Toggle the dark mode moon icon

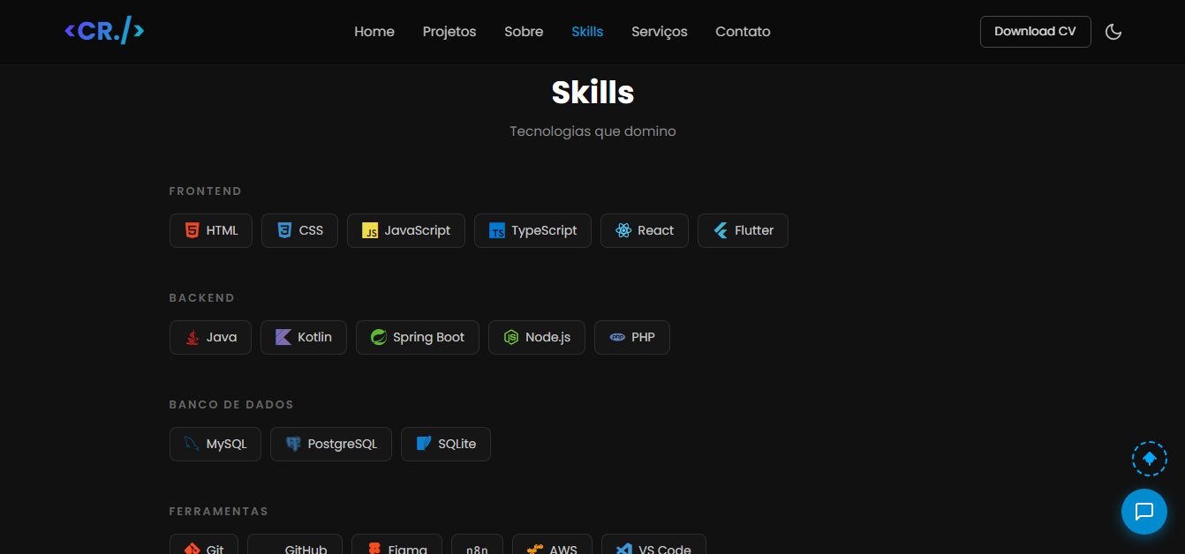coord(1113,32)
